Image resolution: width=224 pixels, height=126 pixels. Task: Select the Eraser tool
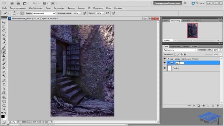click(4, 64)
